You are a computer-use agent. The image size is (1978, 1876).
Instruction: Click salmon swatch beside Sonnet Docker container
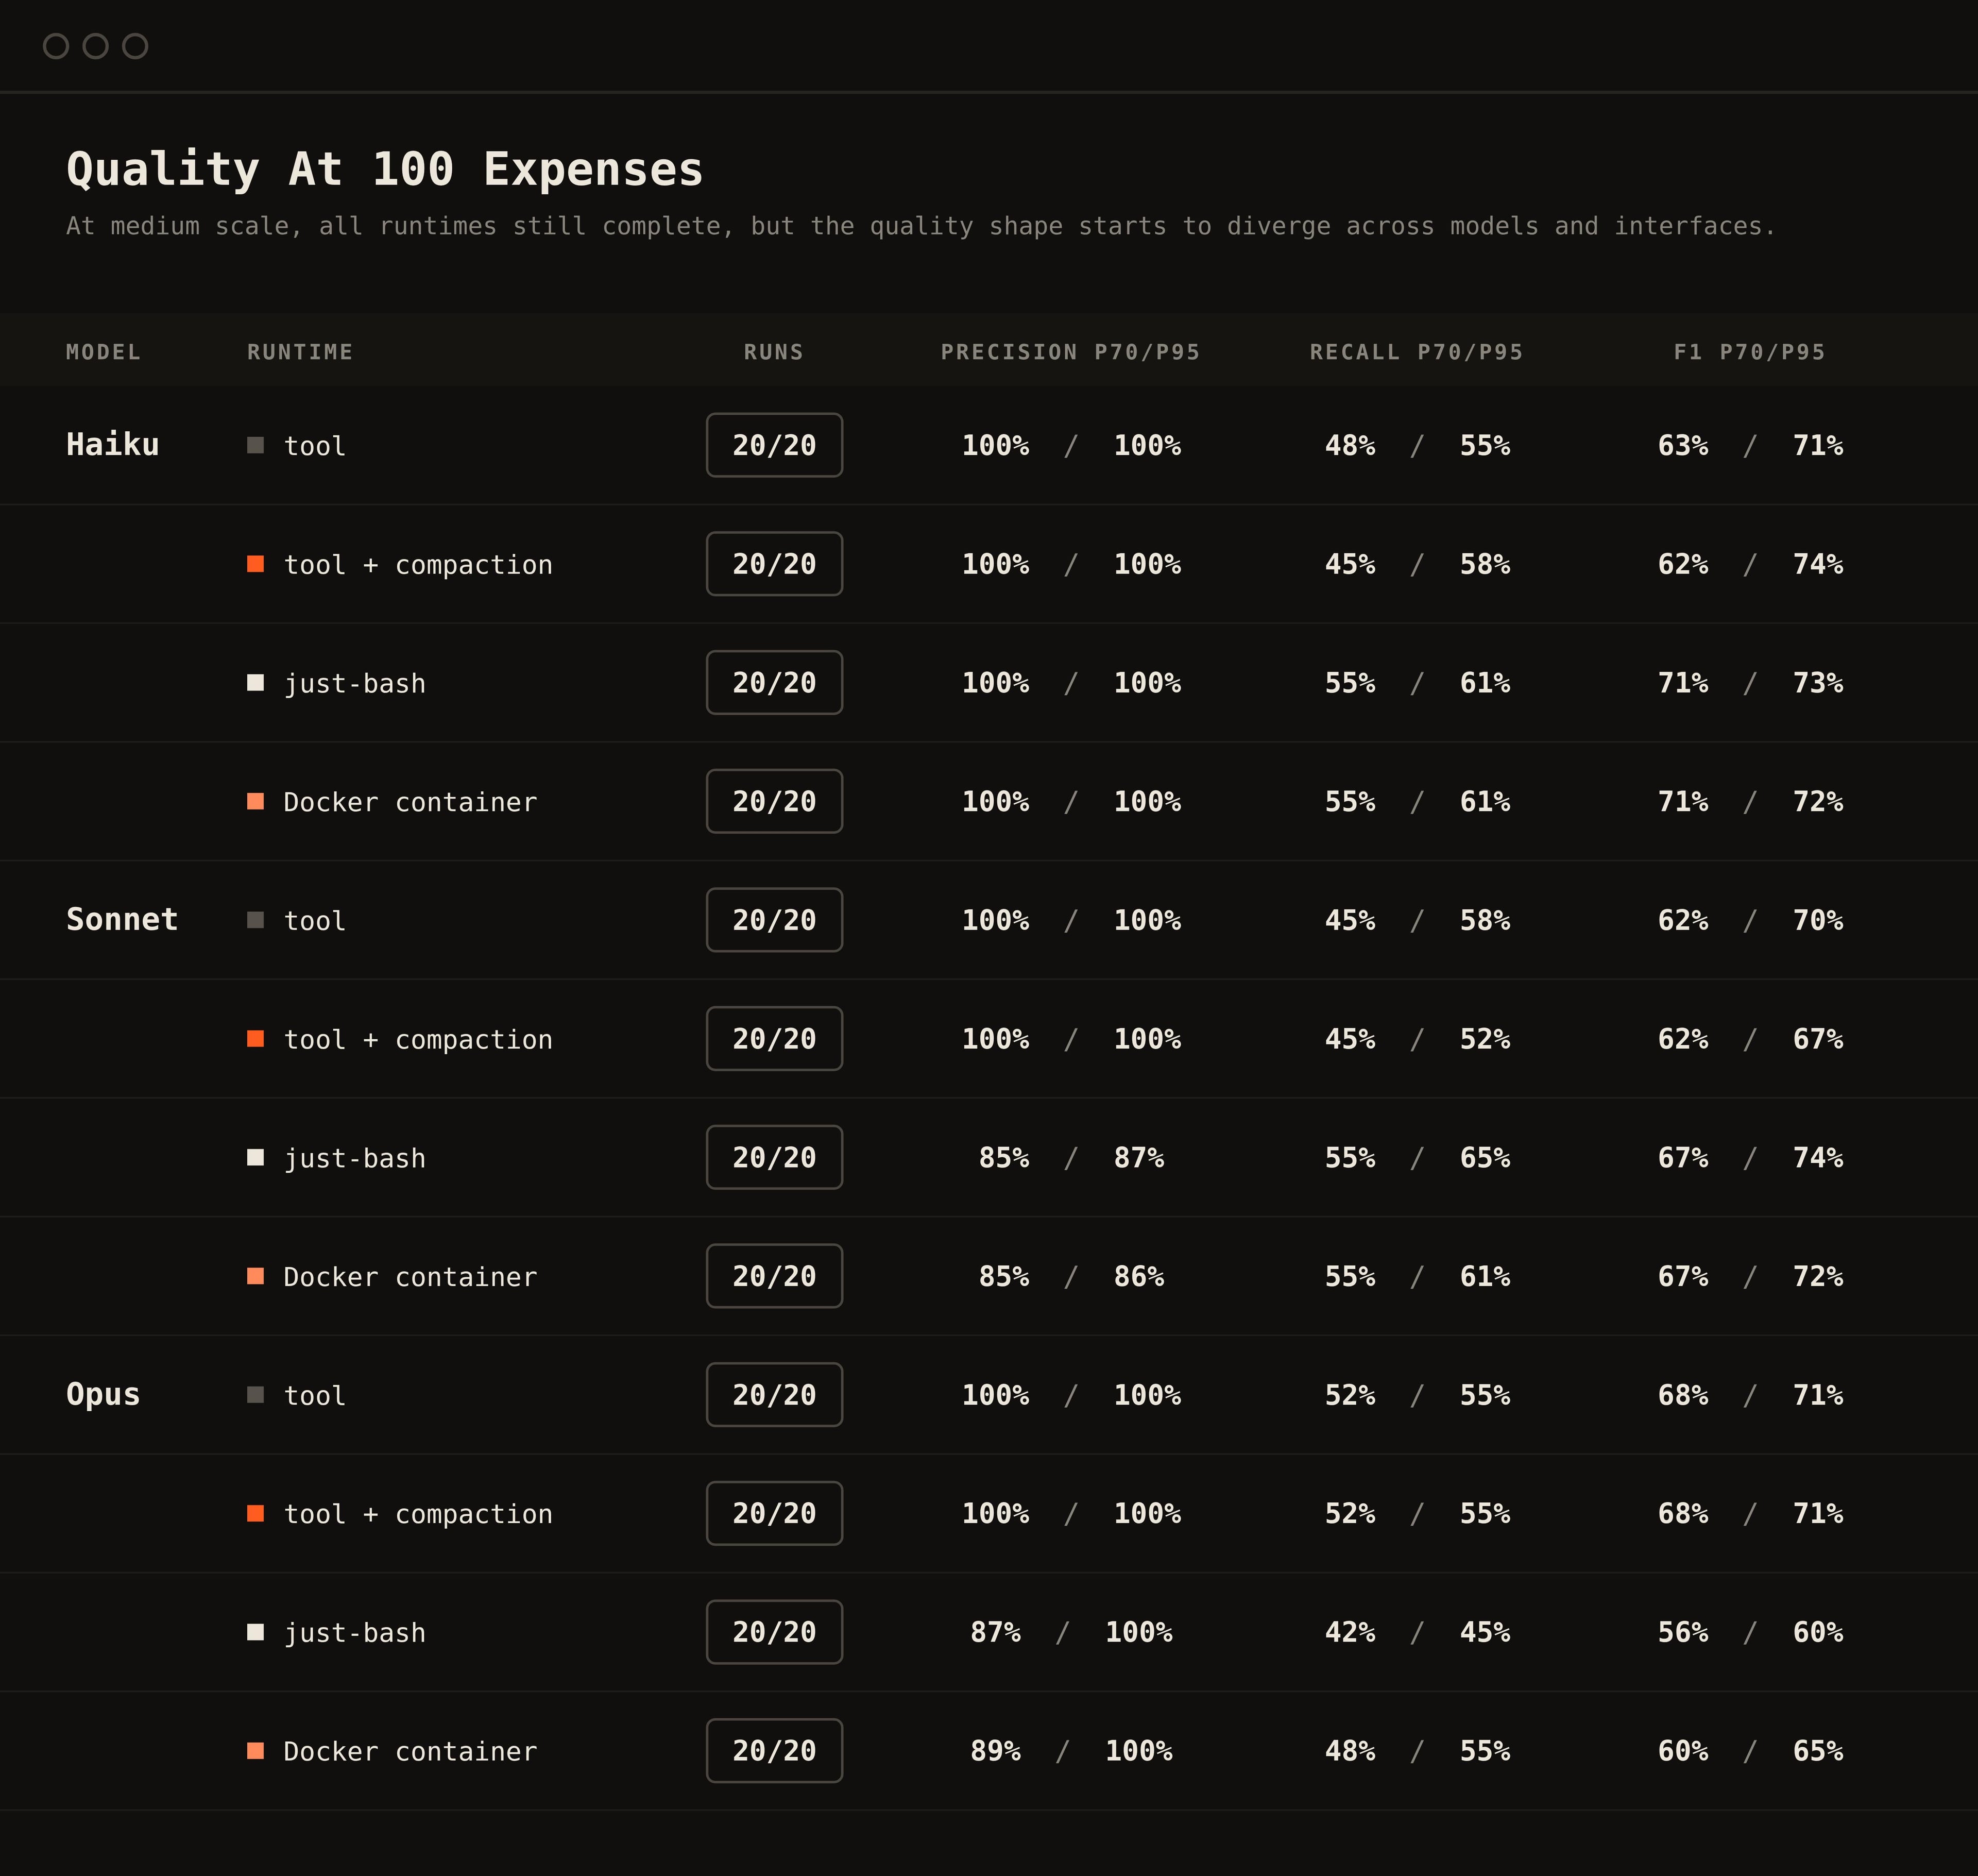pos(256,1276)
